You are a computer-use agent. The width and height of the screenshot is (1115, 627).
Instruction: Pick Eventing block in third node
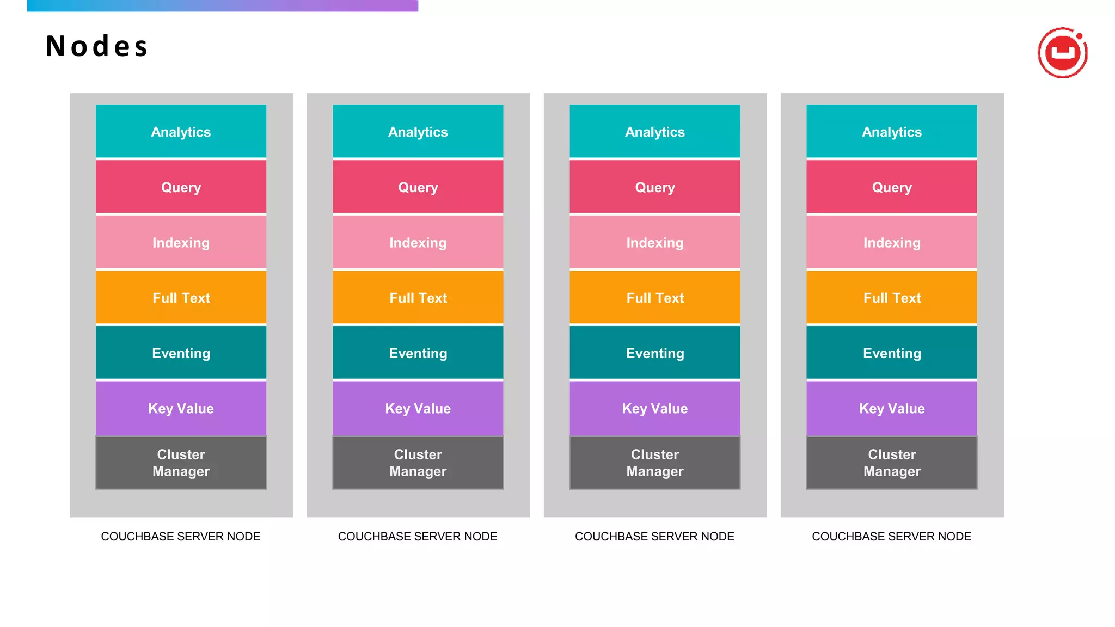coord(655,353)
